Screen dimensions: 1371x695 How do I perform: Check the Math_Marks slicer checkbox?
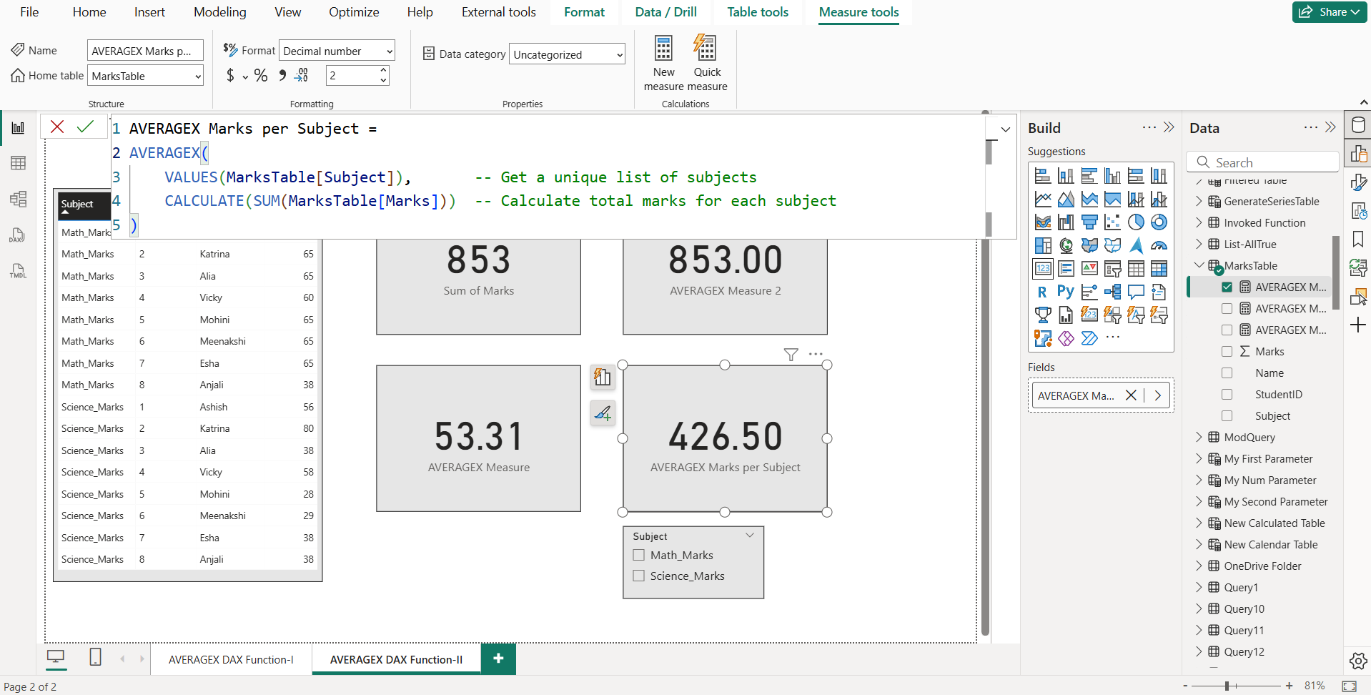click(639, 555)
